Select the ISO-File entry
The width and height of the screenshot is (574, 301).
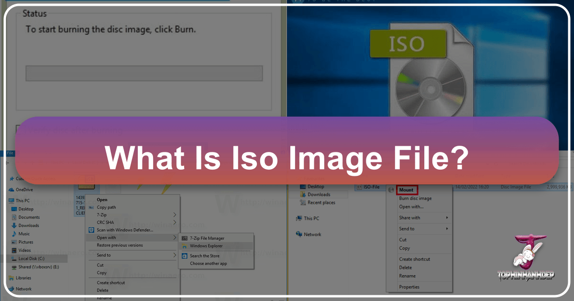click(371, 186)
